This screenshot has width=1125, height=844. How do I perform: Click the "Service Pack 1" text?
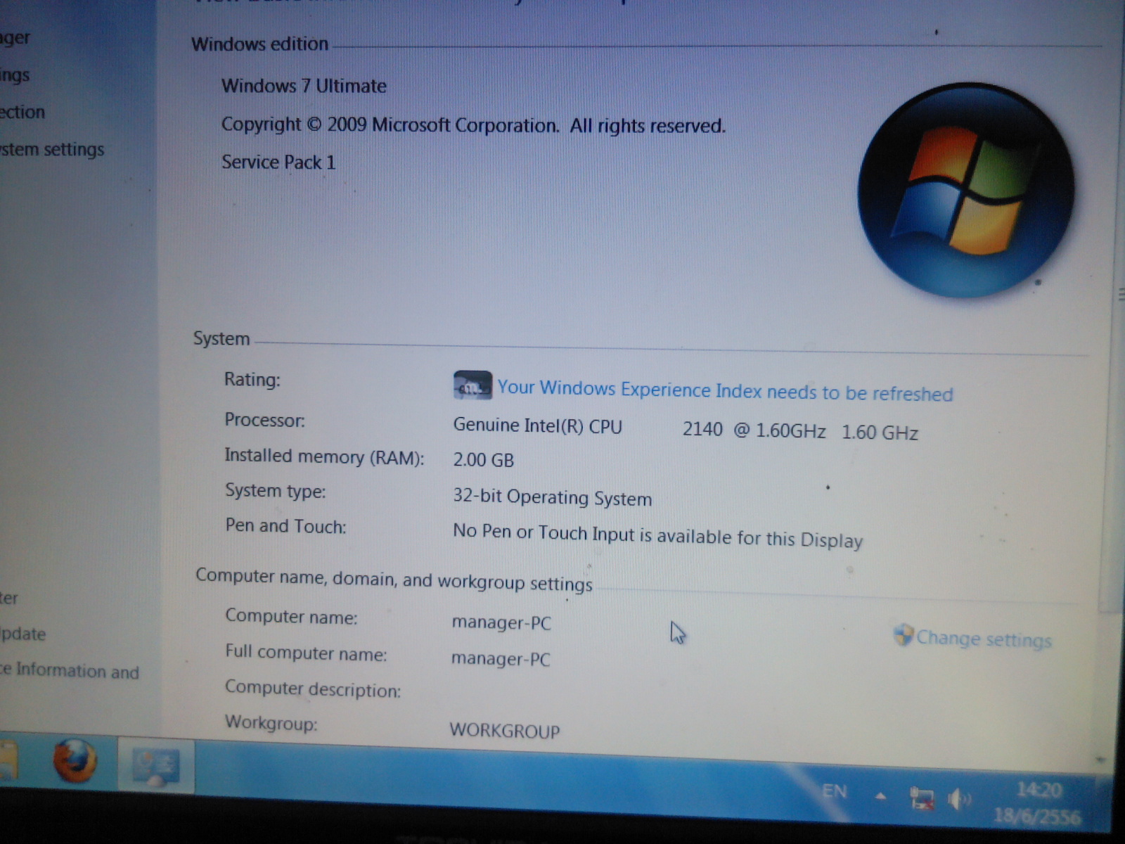click(x=278, y=162)
